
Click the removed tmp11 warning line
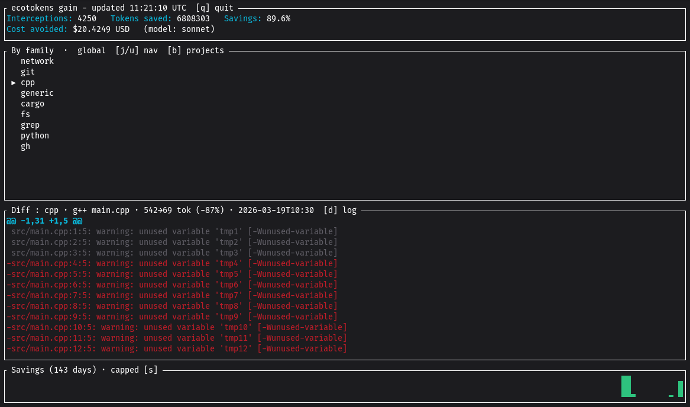pyautogui.click(x=177, y=338)
